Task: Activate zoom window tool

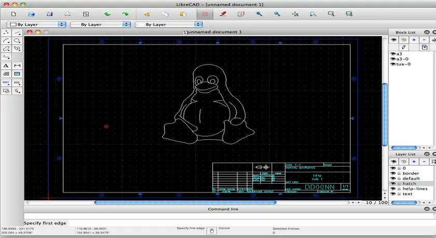Action: pos(331,14)
